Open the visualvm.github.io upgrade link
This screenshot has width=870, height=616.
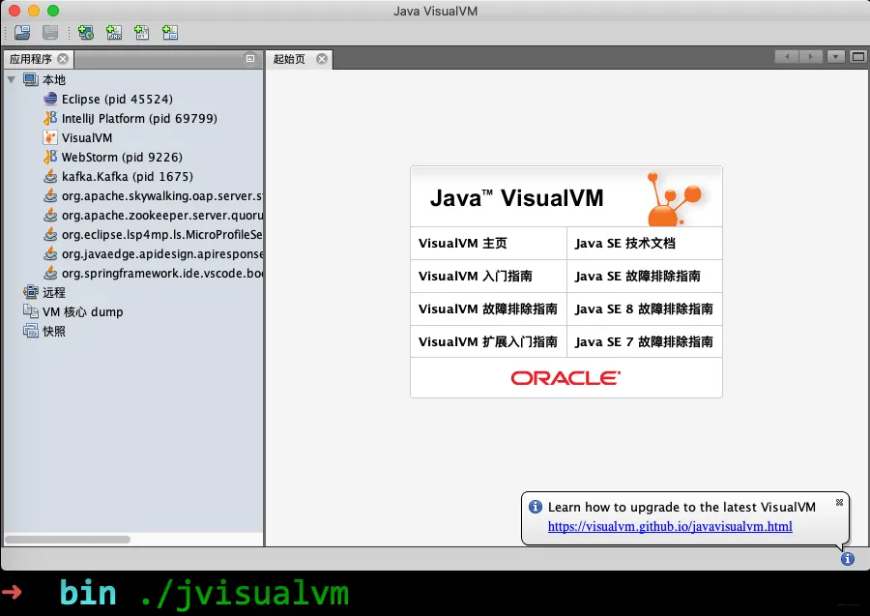(670, 526)
